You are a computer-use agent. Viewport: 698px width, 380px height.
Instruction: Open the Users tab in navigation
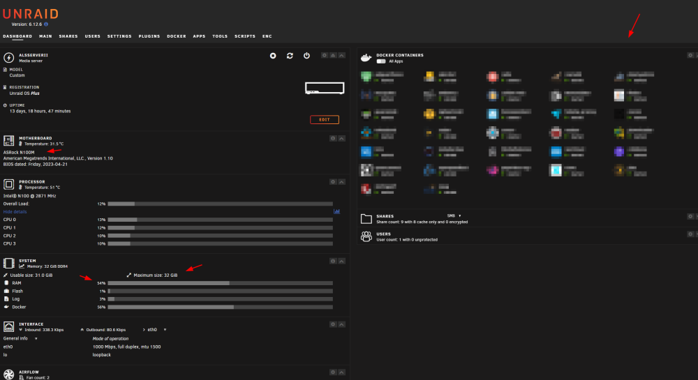tap(93, 36)
